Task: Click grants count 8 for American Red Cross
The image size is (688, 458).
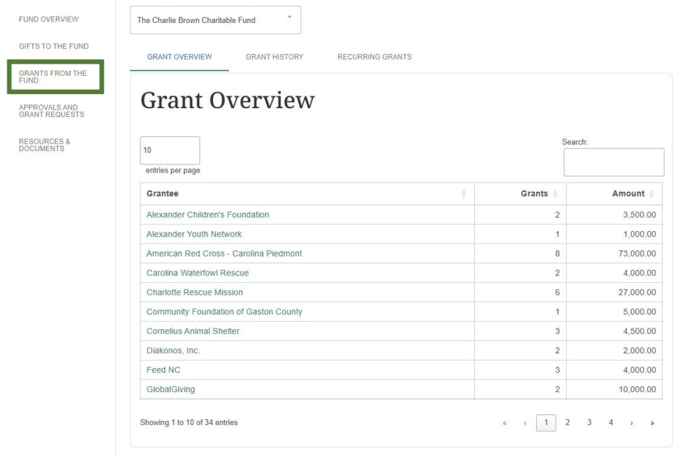Action: (521, 254)
